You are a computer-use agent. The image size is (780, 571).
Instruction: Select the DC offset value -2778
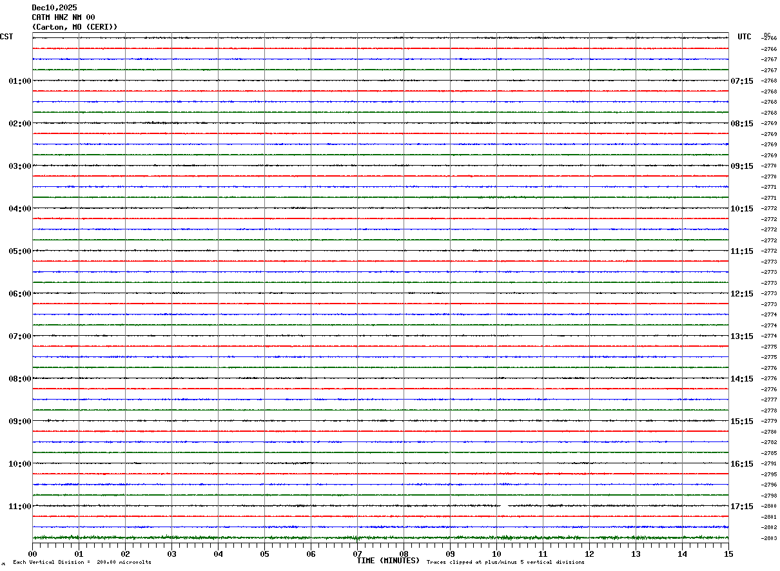coord(770,411)
